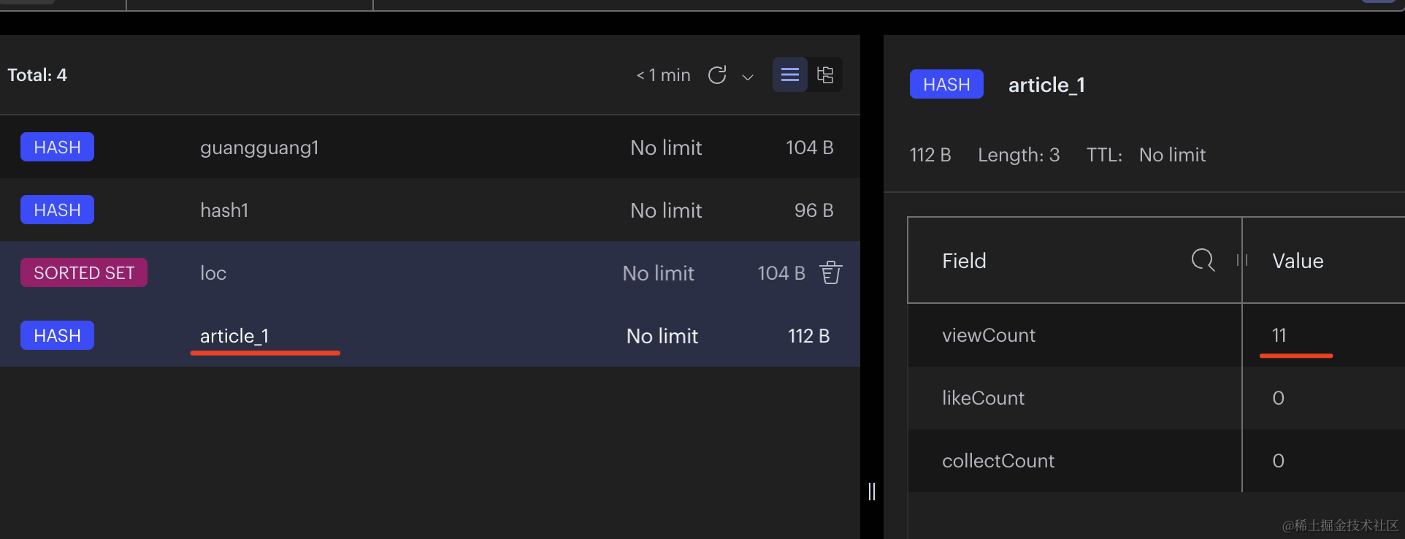1405x539 pixels.
Task: Click the Field column resize handle
Action: tap(1242, 260)
